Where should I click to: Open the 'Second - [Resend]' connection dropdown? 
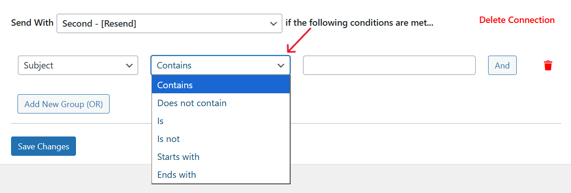coord(169,23)
